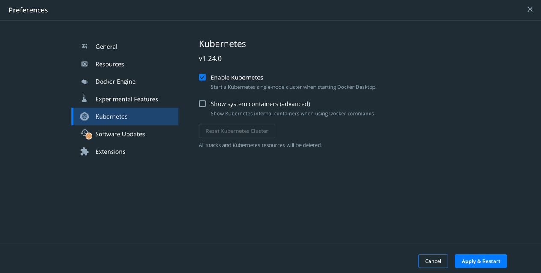Click the Software Updates clock icon
Viewport: 541px width, 273px height.
coord(86,134)
